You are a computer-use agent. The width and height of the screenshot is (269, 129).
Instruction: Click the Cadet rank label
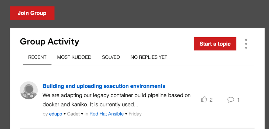tap(74, 114)
